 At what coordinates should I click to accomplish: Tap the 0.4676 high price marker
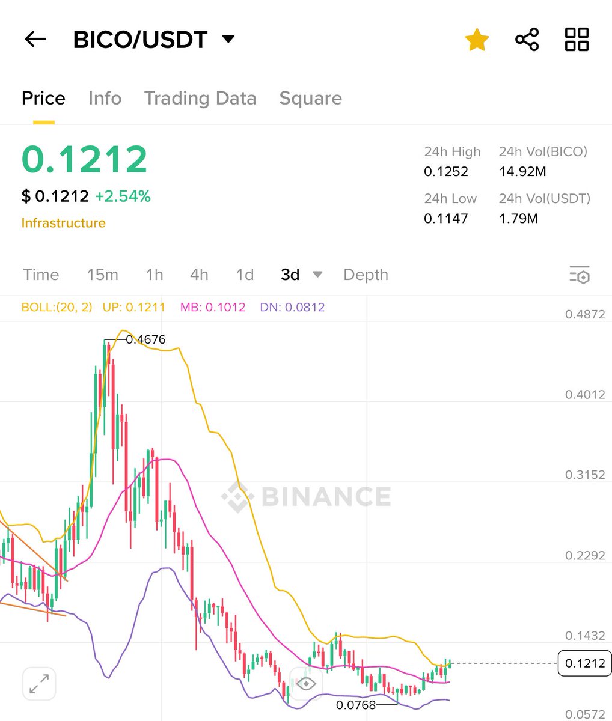tap(145, 339)
